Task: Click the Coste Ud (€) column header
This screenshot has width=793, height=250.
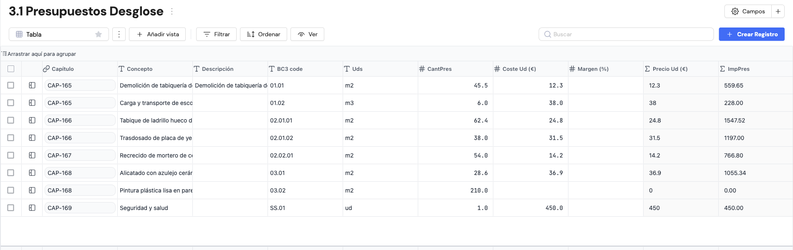Action: (530, 69)
